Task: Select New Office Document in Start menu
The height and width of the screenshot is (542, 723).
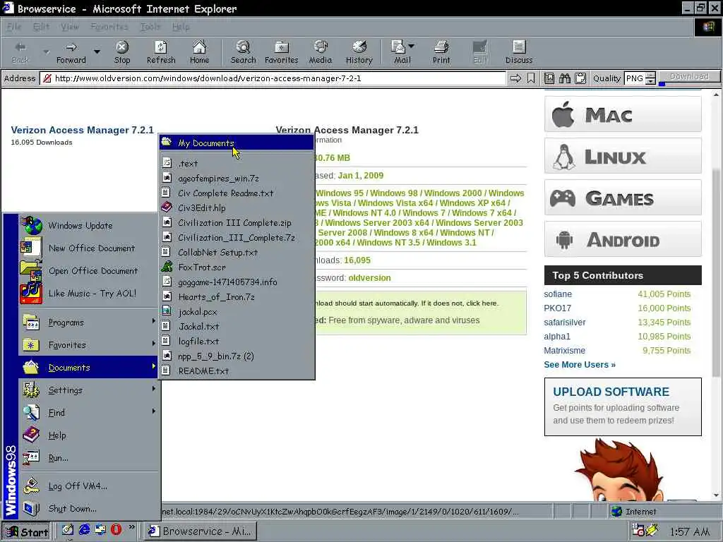Action: tap(91, 248)
